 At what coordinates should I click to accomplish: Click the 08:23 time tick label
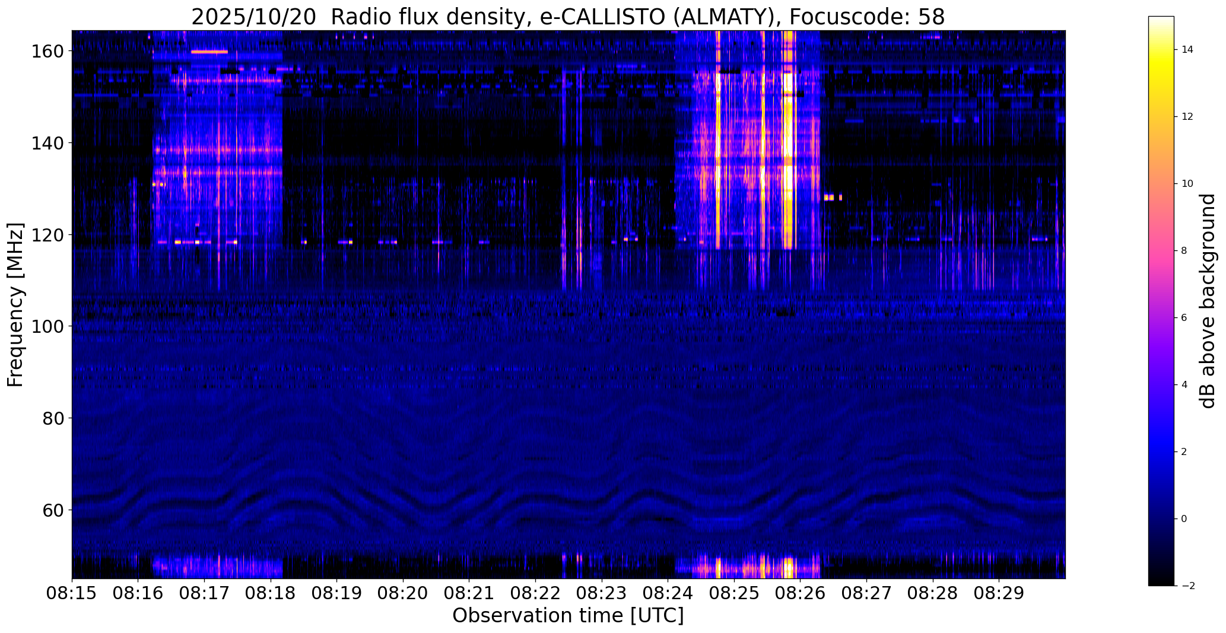tap(602, 593)
